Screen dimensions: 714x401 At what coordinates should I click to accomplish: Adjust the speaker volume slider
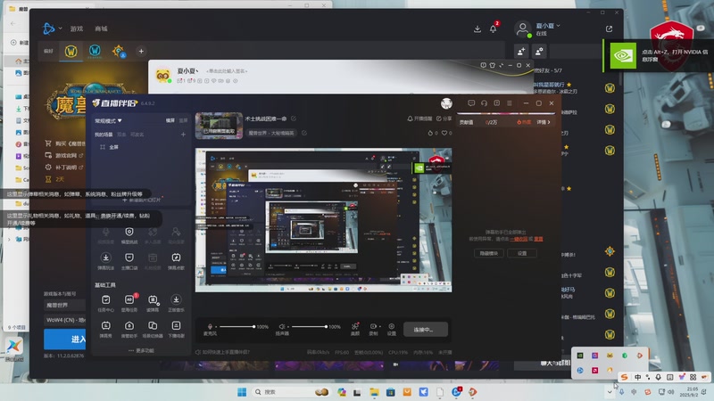pyautogui.click(x=309, y=327)
